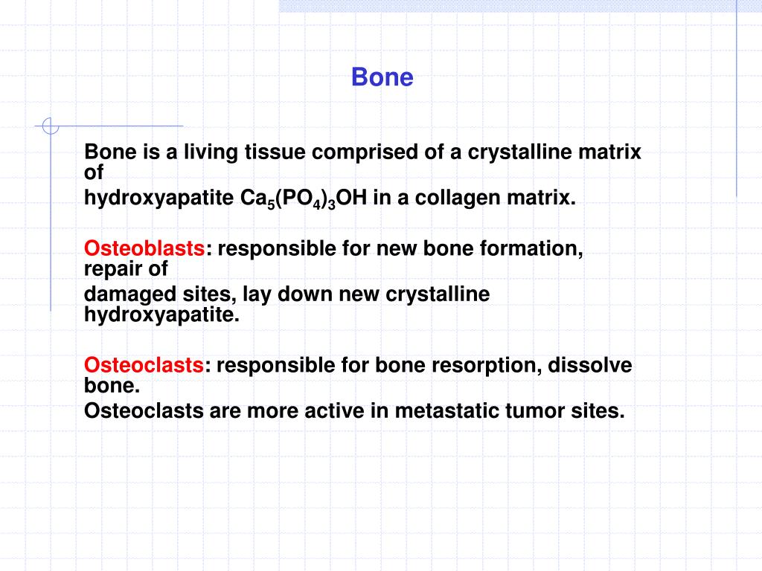Click the text 'damaged sites, lay down new crystalline'
Image resolution: width=762 pixels, height=571 pixels.
[x=286, y=294]
